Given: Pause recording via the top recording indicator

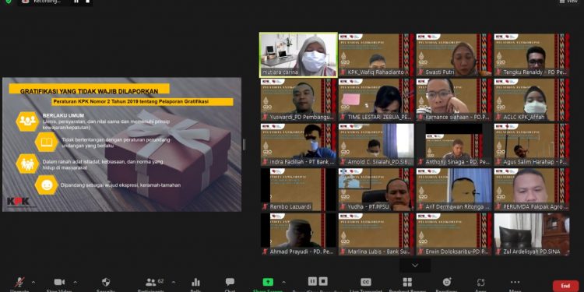Looking at the screenshot, I should tap(76, 1).
